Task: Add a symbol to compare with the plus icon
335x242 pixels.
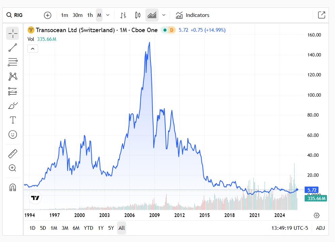Action: click(48, 15)
